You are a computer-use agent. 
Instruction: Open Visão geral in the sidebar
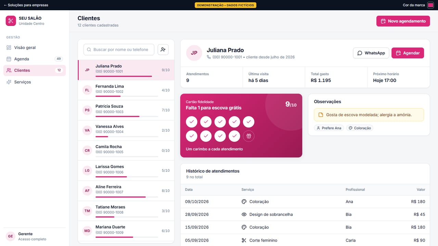pos(35,47)
